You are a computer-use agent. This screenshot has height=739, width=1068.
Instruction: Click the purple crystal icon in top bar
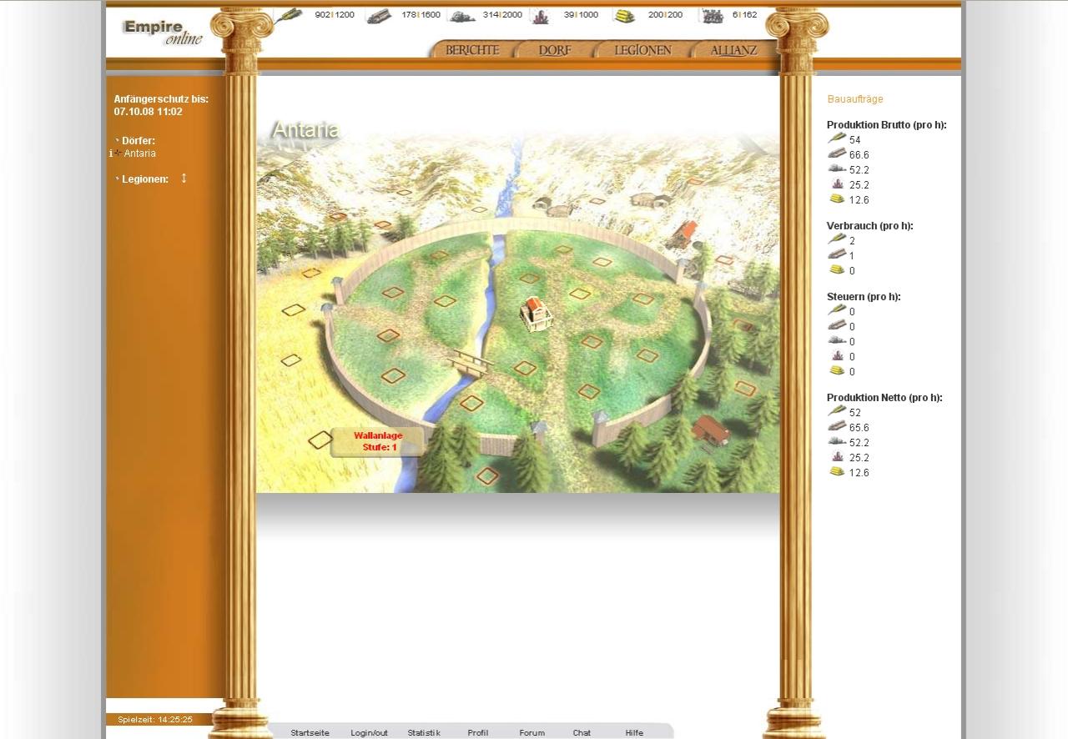[x=541, y=15]
